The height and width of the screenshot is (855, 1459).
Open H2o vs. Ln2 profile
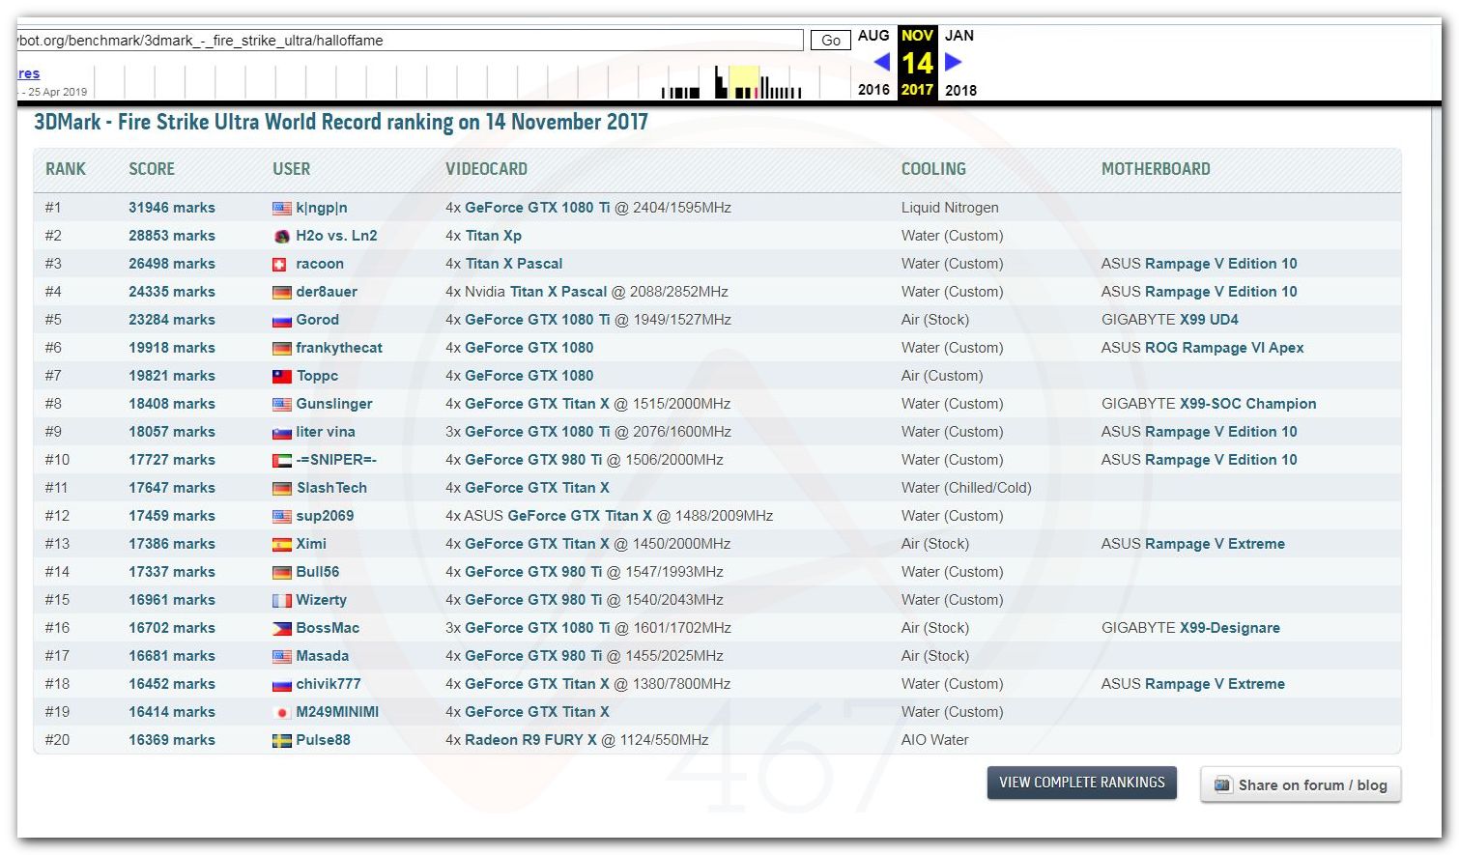pos(336,236)
